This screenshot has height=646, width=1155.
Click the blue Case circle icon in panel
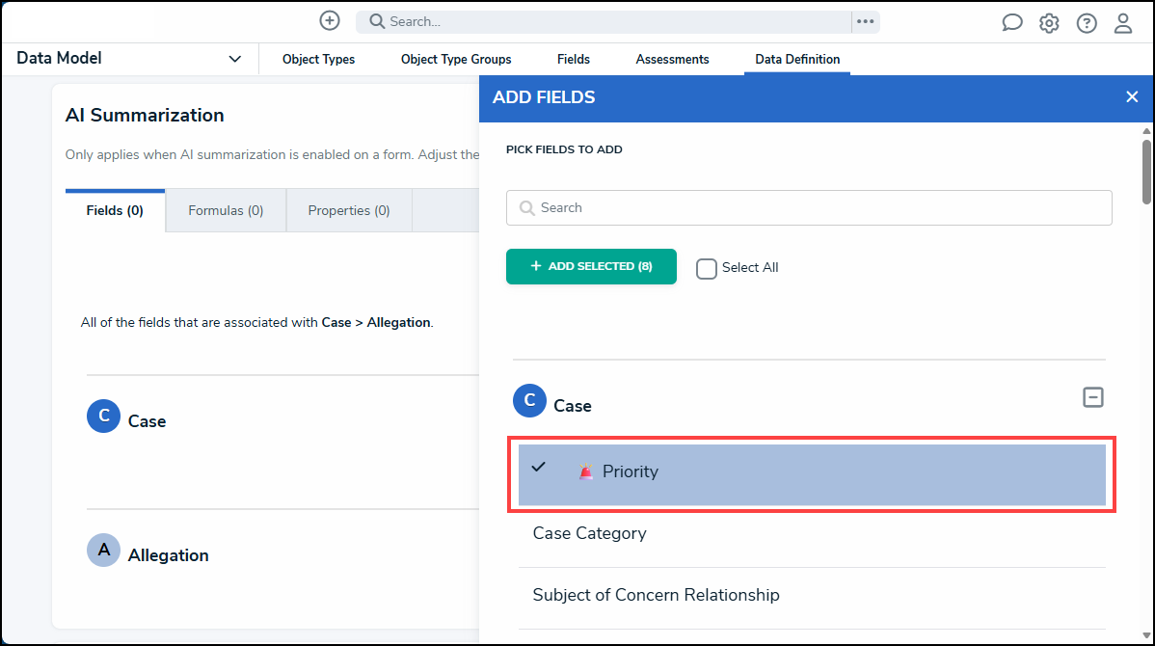(529, 401)
